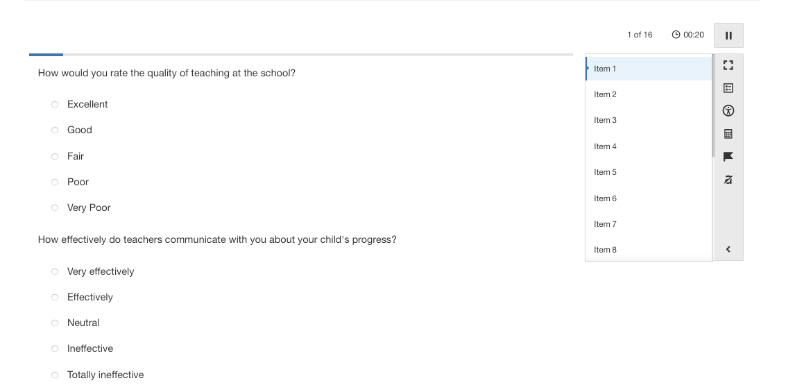Screen dimensions: 786x392
Task: Open the accessibility options
Action: [x=728, y=111]
